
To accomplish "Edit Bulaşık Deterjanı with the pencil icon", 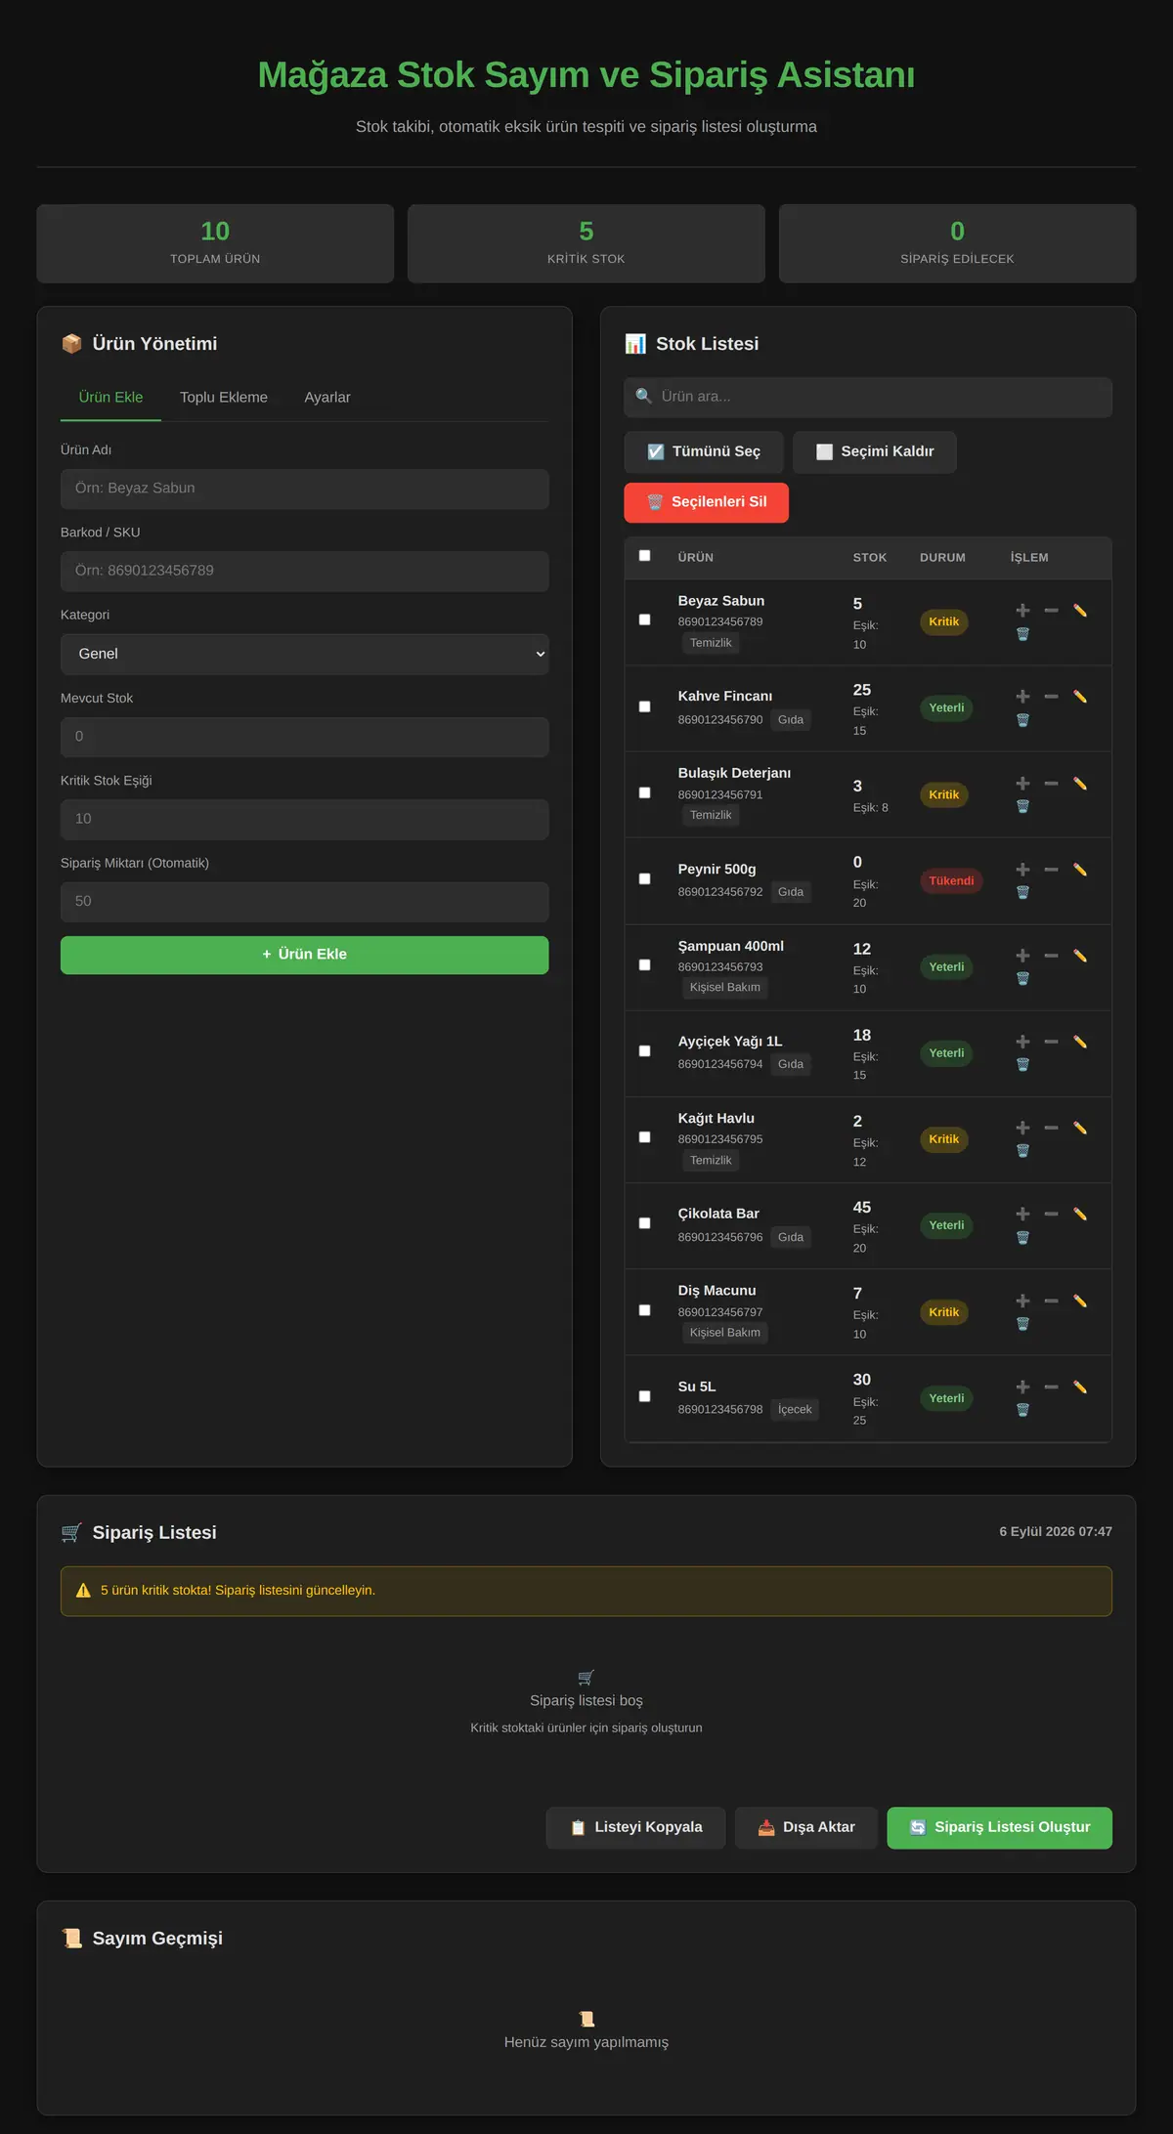I will pyautogui.click(x=1080, y=784).
